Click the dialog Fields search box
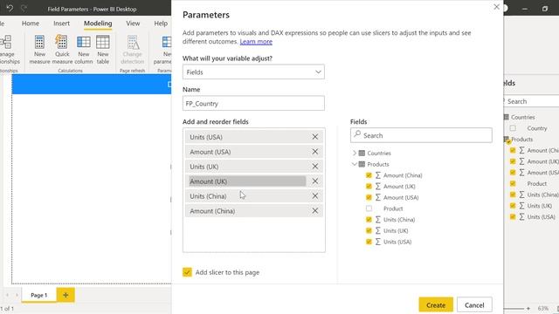The image size is (559, 314). click(421, 135)
